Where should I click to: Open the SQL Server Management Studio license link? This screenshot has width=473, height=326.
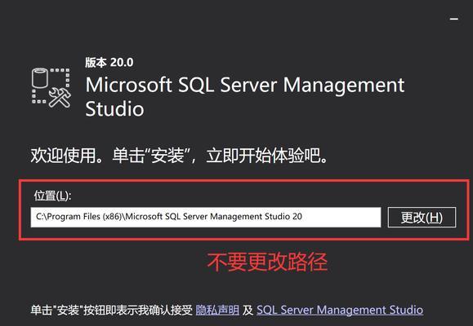(x=340, y=310)
